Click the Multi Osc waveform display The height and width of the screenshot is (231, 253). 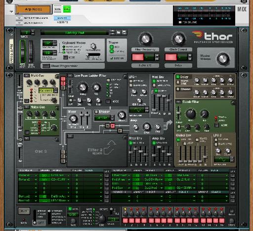[46, 91]
